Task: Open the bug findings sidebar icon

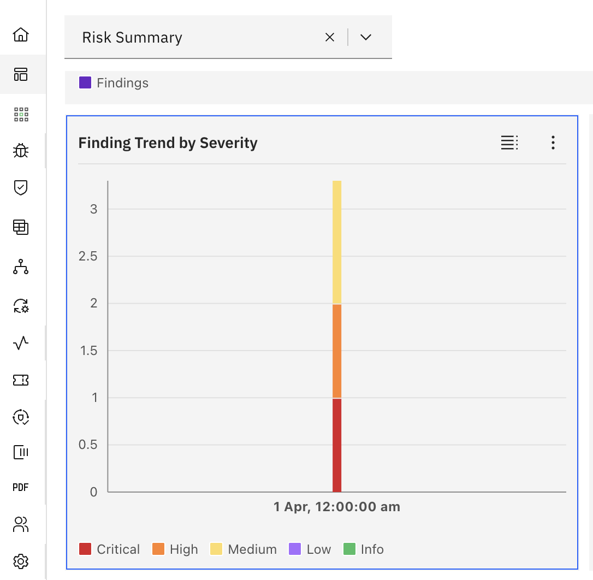Action: (x=21, y=151)
